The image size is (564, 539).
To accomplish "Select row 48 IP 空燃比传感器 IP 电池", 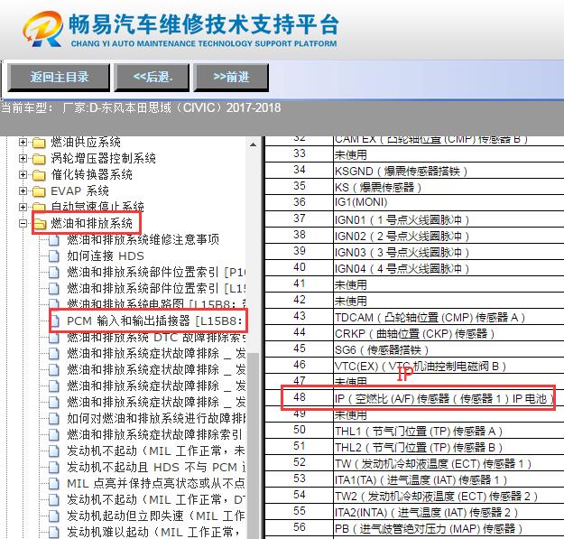I will pyautogui.click(x=414, y=398).
